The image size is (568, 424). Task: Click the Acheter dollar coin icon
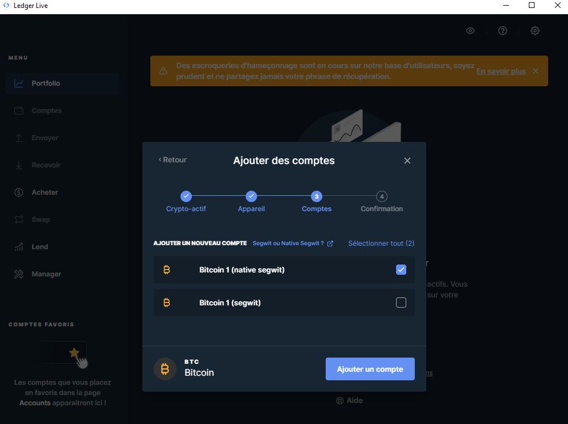coord(19,192)
